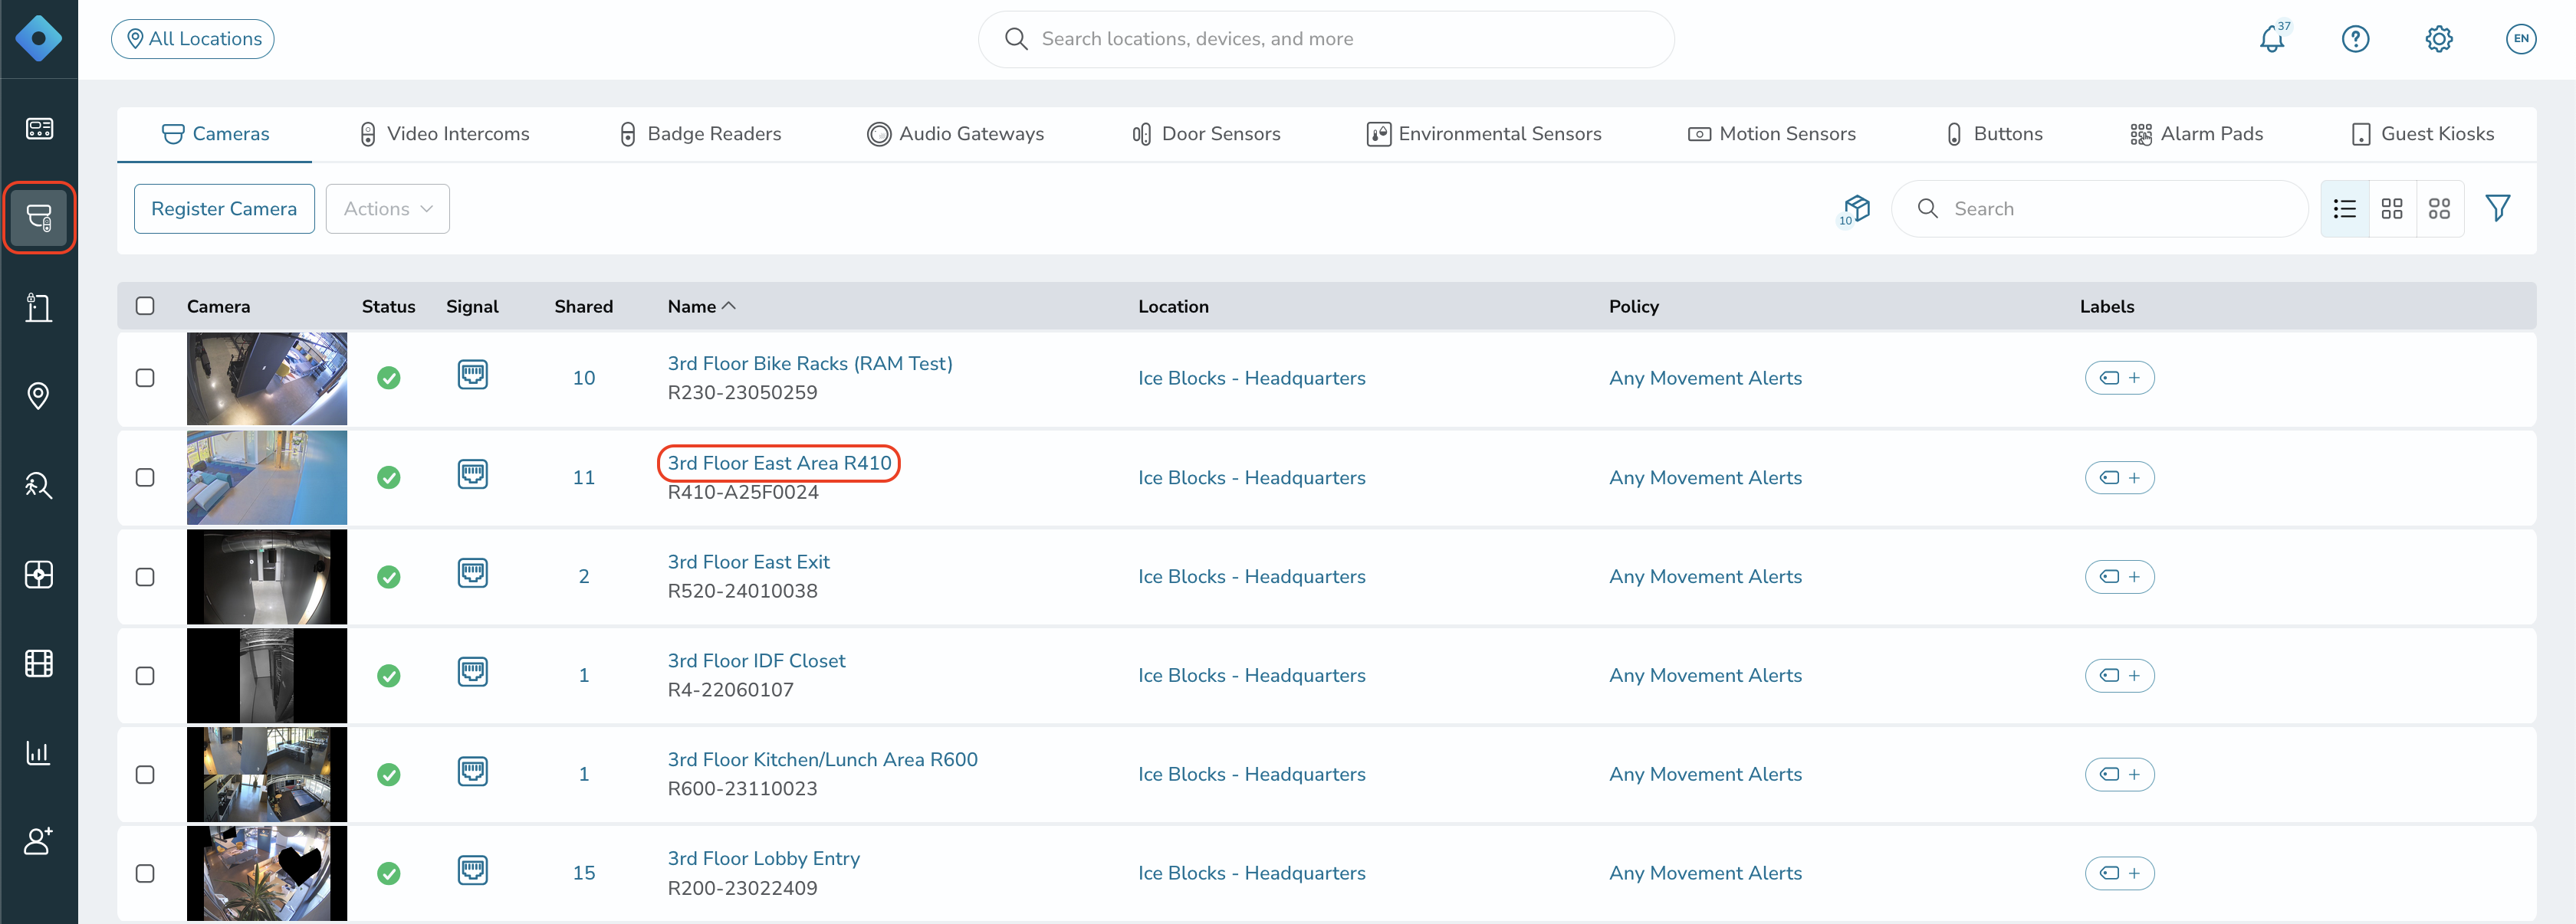This screenshot has height=924, width=2576.
Task: Check the 3rd Floor Bike Racks row checkbox
Action: [145, 378]
